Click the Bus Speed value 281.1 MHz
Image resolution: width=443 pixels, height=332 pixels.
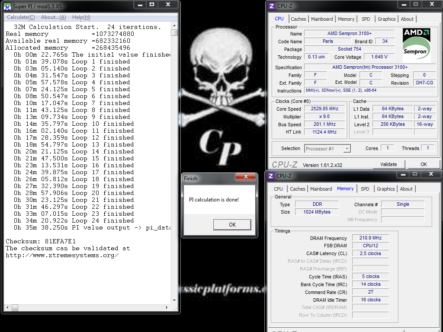pos(324,124)
